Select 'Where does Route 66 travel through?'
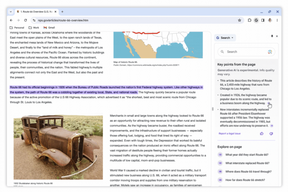 248,172
